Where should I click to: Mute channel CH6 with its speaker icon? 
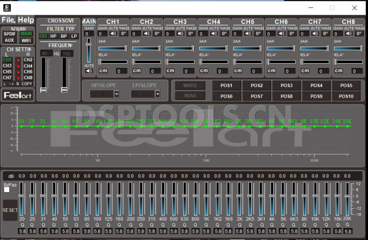[282, 34]
